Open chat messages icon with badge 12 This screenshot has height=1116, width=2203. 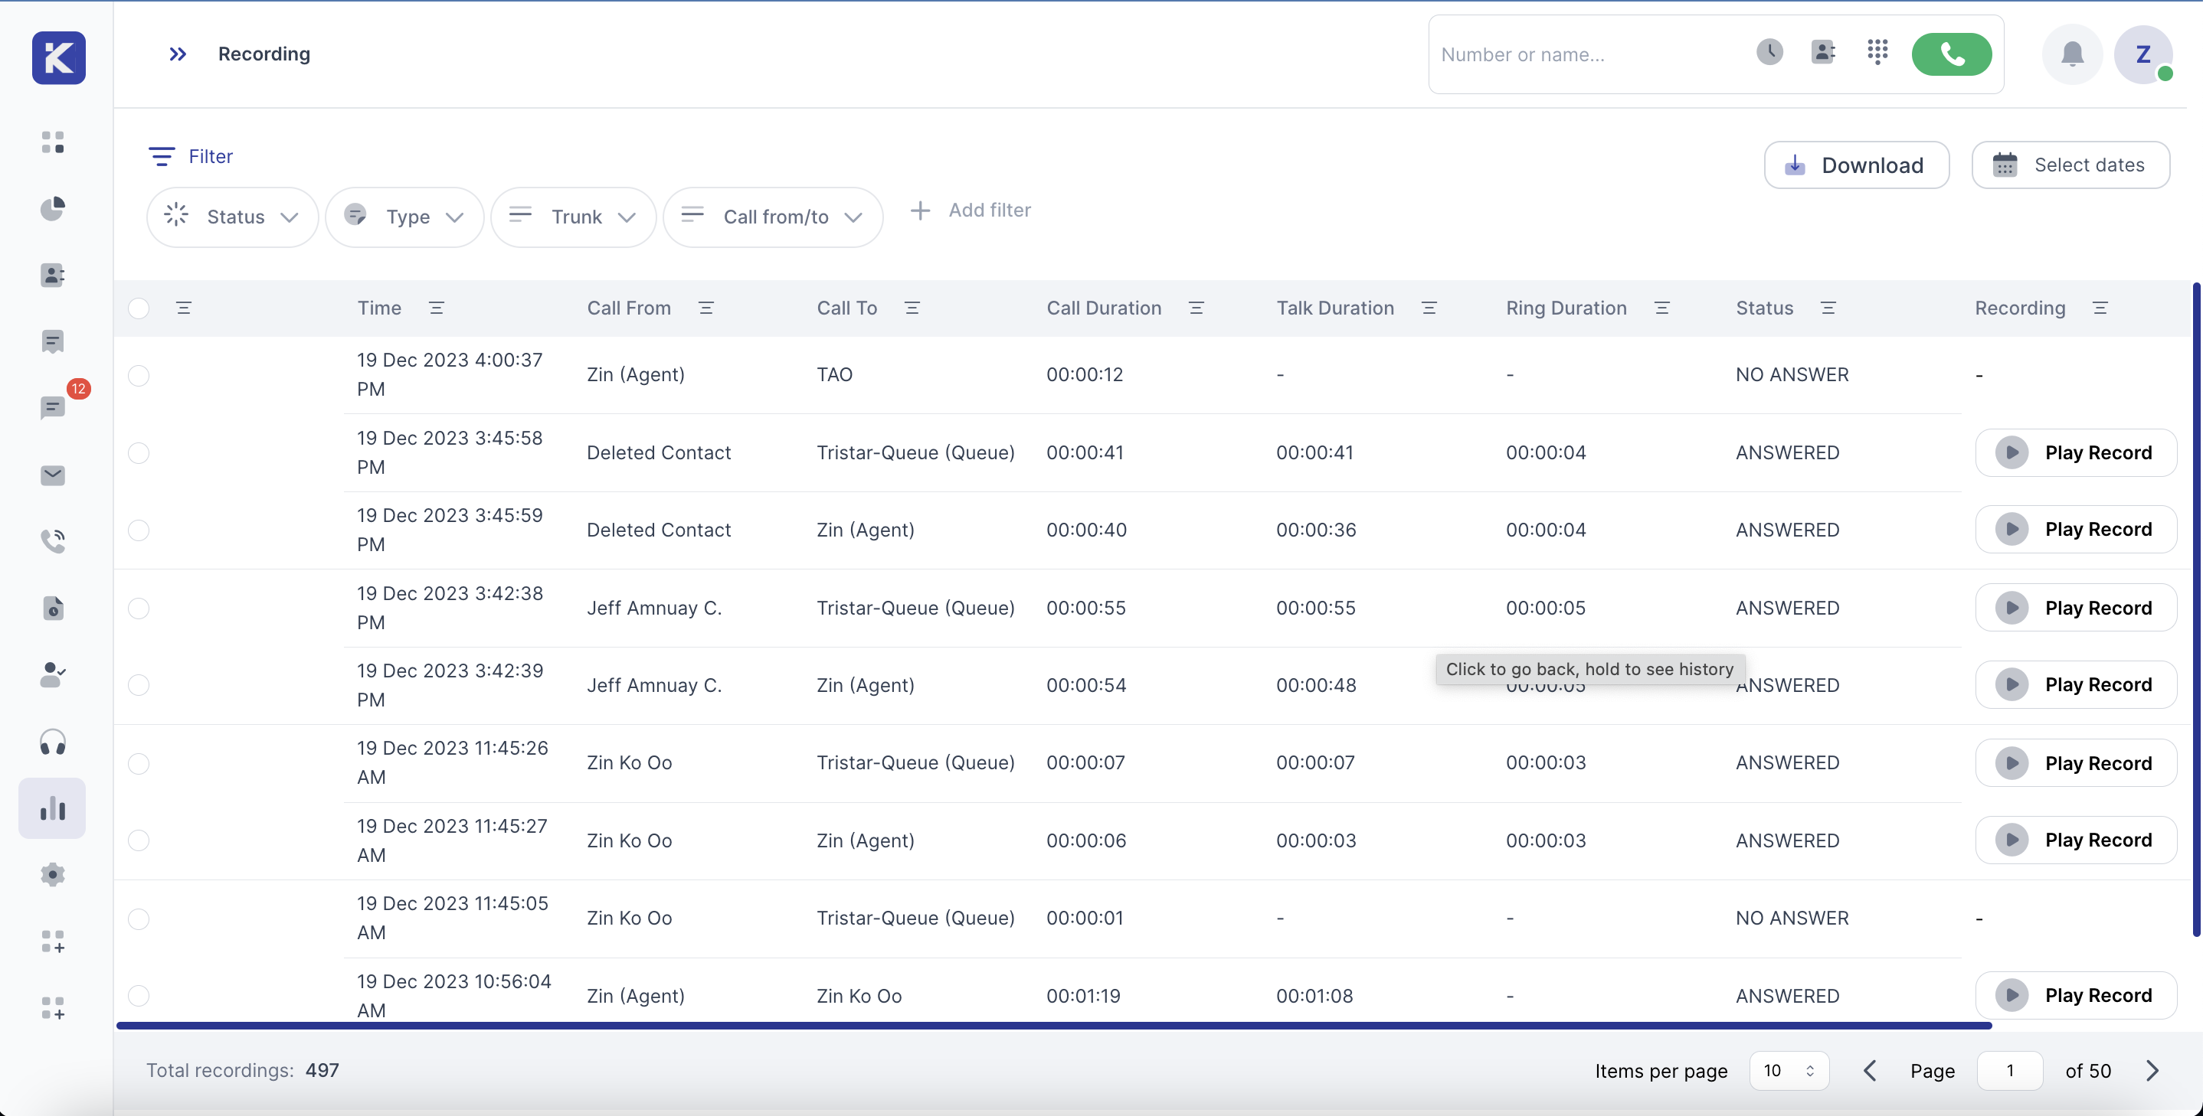click(53, 406)
